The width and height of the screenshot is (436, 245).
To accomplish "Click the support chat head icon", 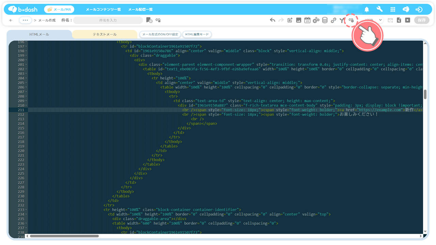I will (406, 10).
